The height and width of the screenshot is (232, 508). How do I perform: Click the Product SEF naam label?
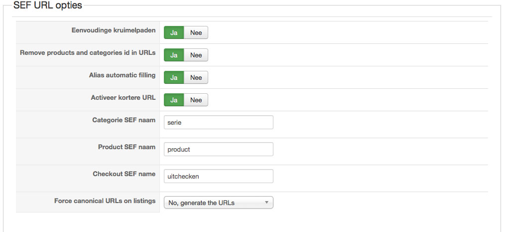(127, 147)
